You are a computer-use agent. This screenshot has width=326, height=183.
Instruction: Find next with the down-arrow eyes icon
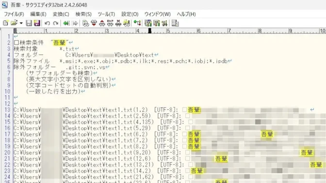94,23
